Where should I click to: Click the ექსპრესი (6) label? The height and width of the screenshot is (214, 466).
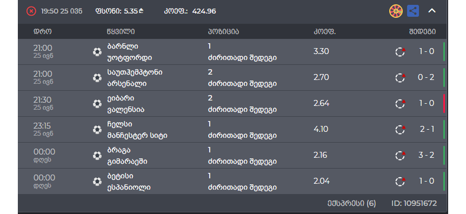pos(351,204)
